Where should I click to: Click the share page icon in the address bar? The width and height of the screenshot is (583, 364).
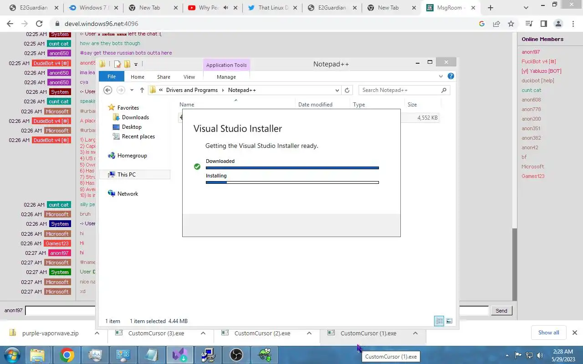[496, 24]
